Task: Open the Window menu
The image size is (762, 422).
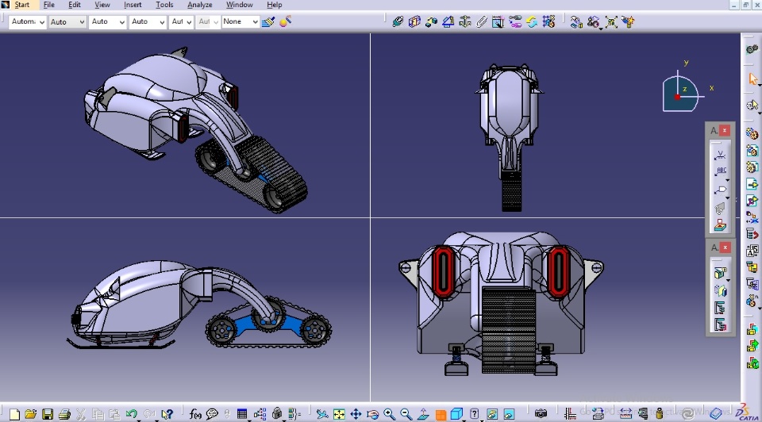Action: click(x=239, y=5)
